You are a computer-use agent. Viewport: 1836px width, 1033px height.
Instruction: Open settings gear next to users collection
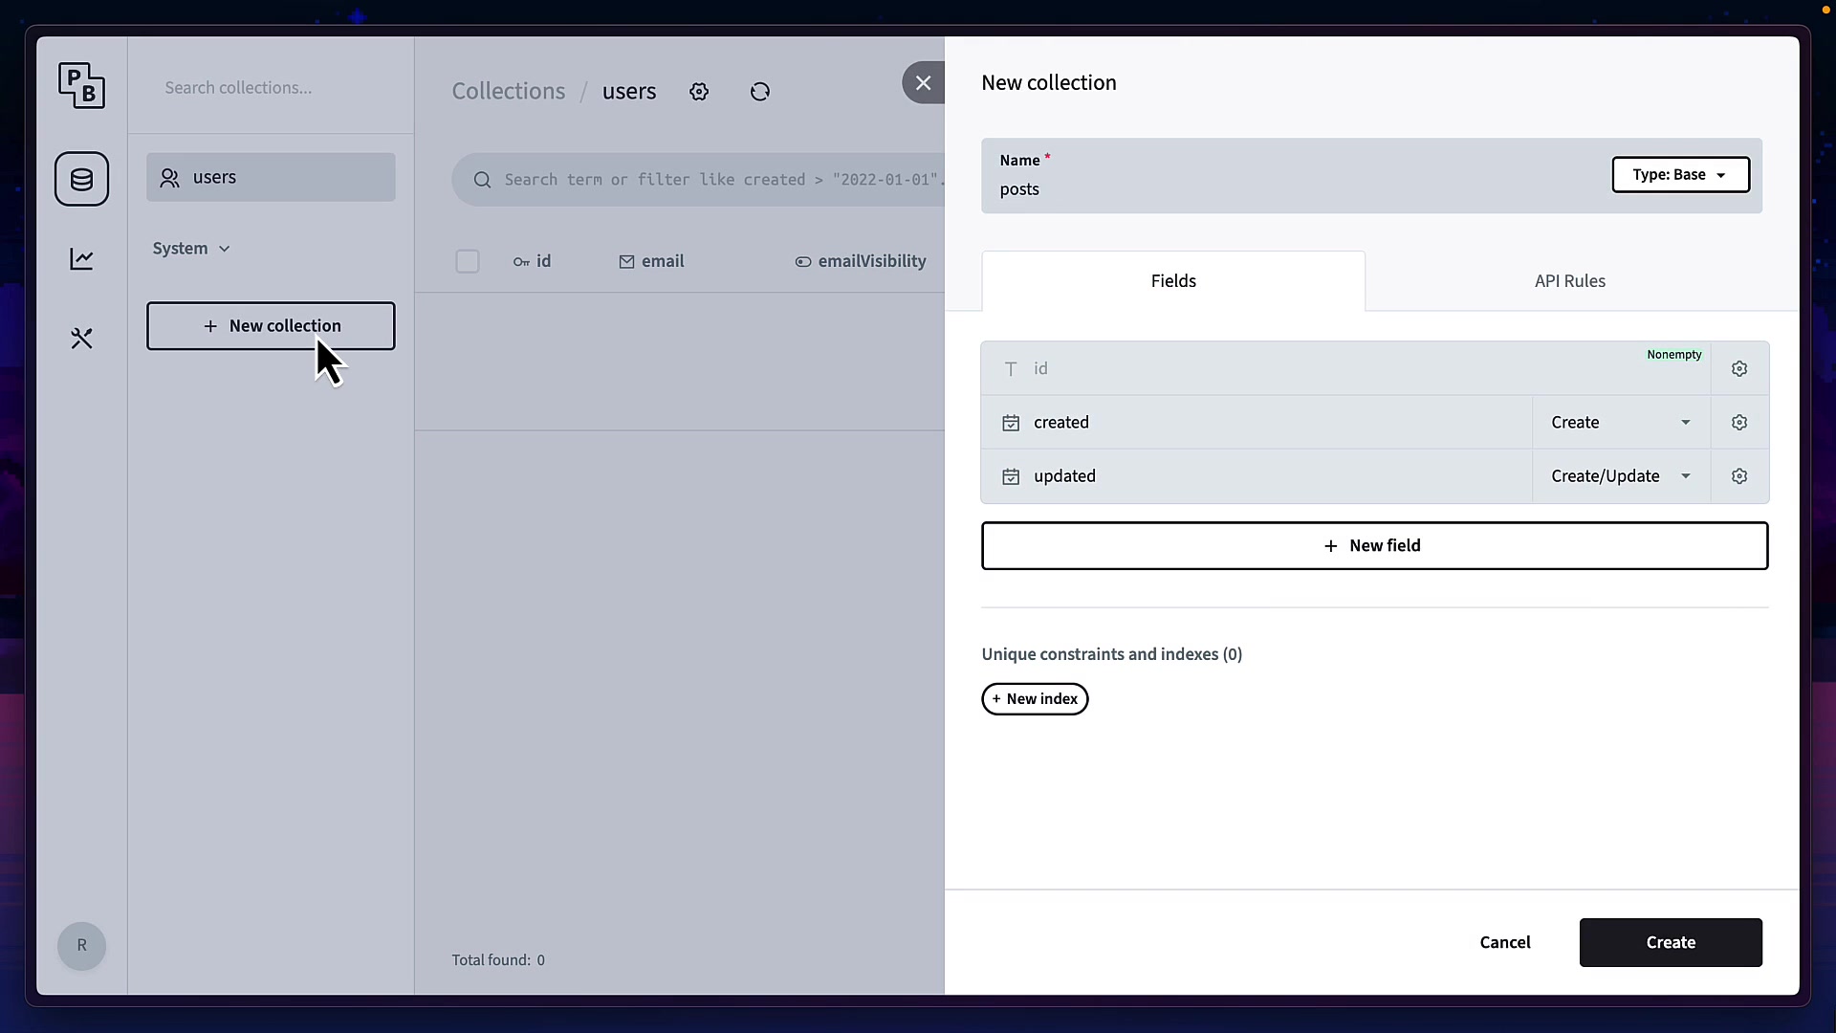tap(699, 91)
